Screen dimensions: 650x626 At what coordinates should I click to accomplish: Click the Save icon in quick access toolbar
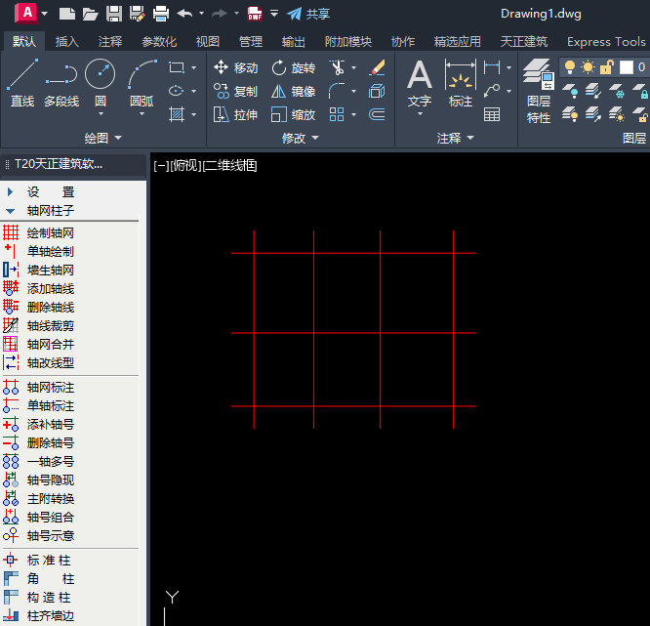tap(114, 14)
